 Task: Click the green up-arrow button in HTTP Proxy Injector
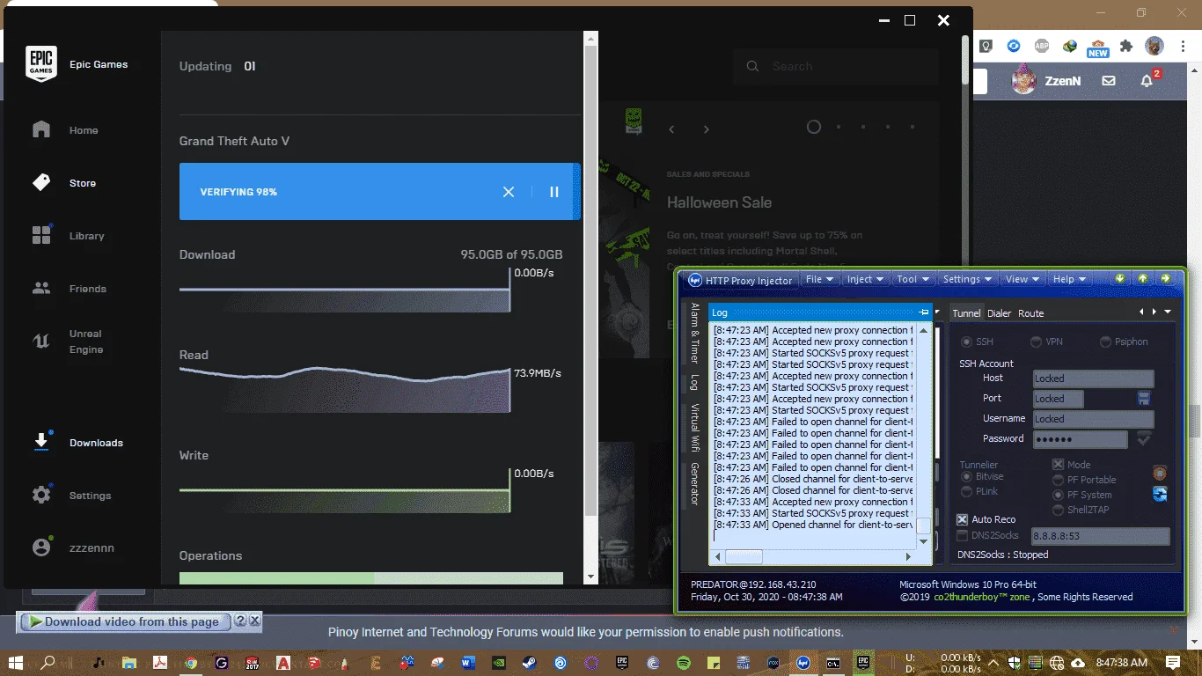pos(1142,278)
